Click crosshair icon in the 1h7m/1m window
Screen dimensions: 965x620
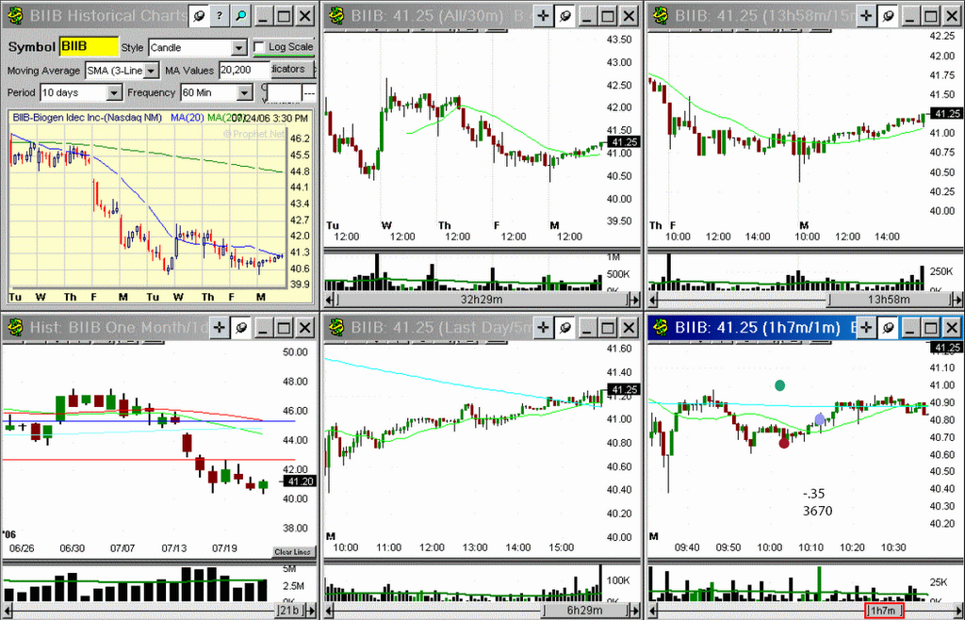867,328
